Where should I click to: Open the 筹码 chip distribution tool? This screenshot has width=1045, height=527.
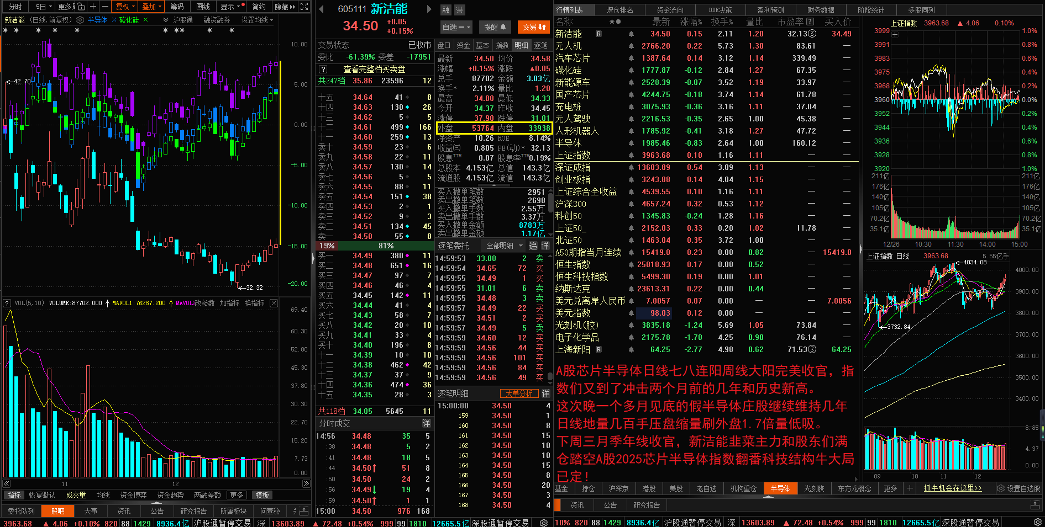(x=177, y=7)
